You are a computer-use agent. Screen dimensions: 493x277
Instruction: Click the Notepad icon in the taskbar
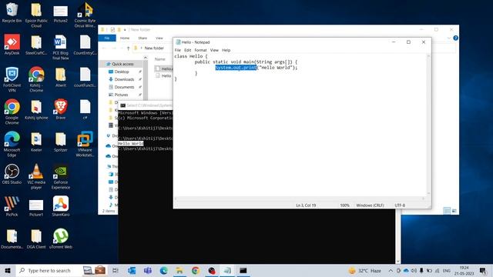[x=227, y=270]
